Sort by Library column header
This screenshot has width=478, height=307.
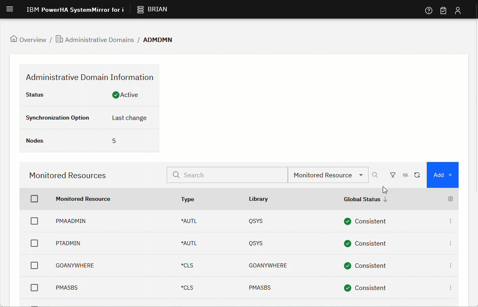pos(258,199)
